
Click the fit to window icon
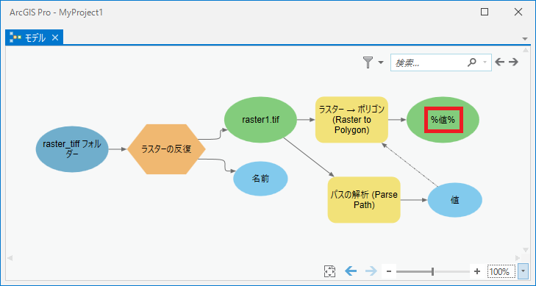point(329,271)
